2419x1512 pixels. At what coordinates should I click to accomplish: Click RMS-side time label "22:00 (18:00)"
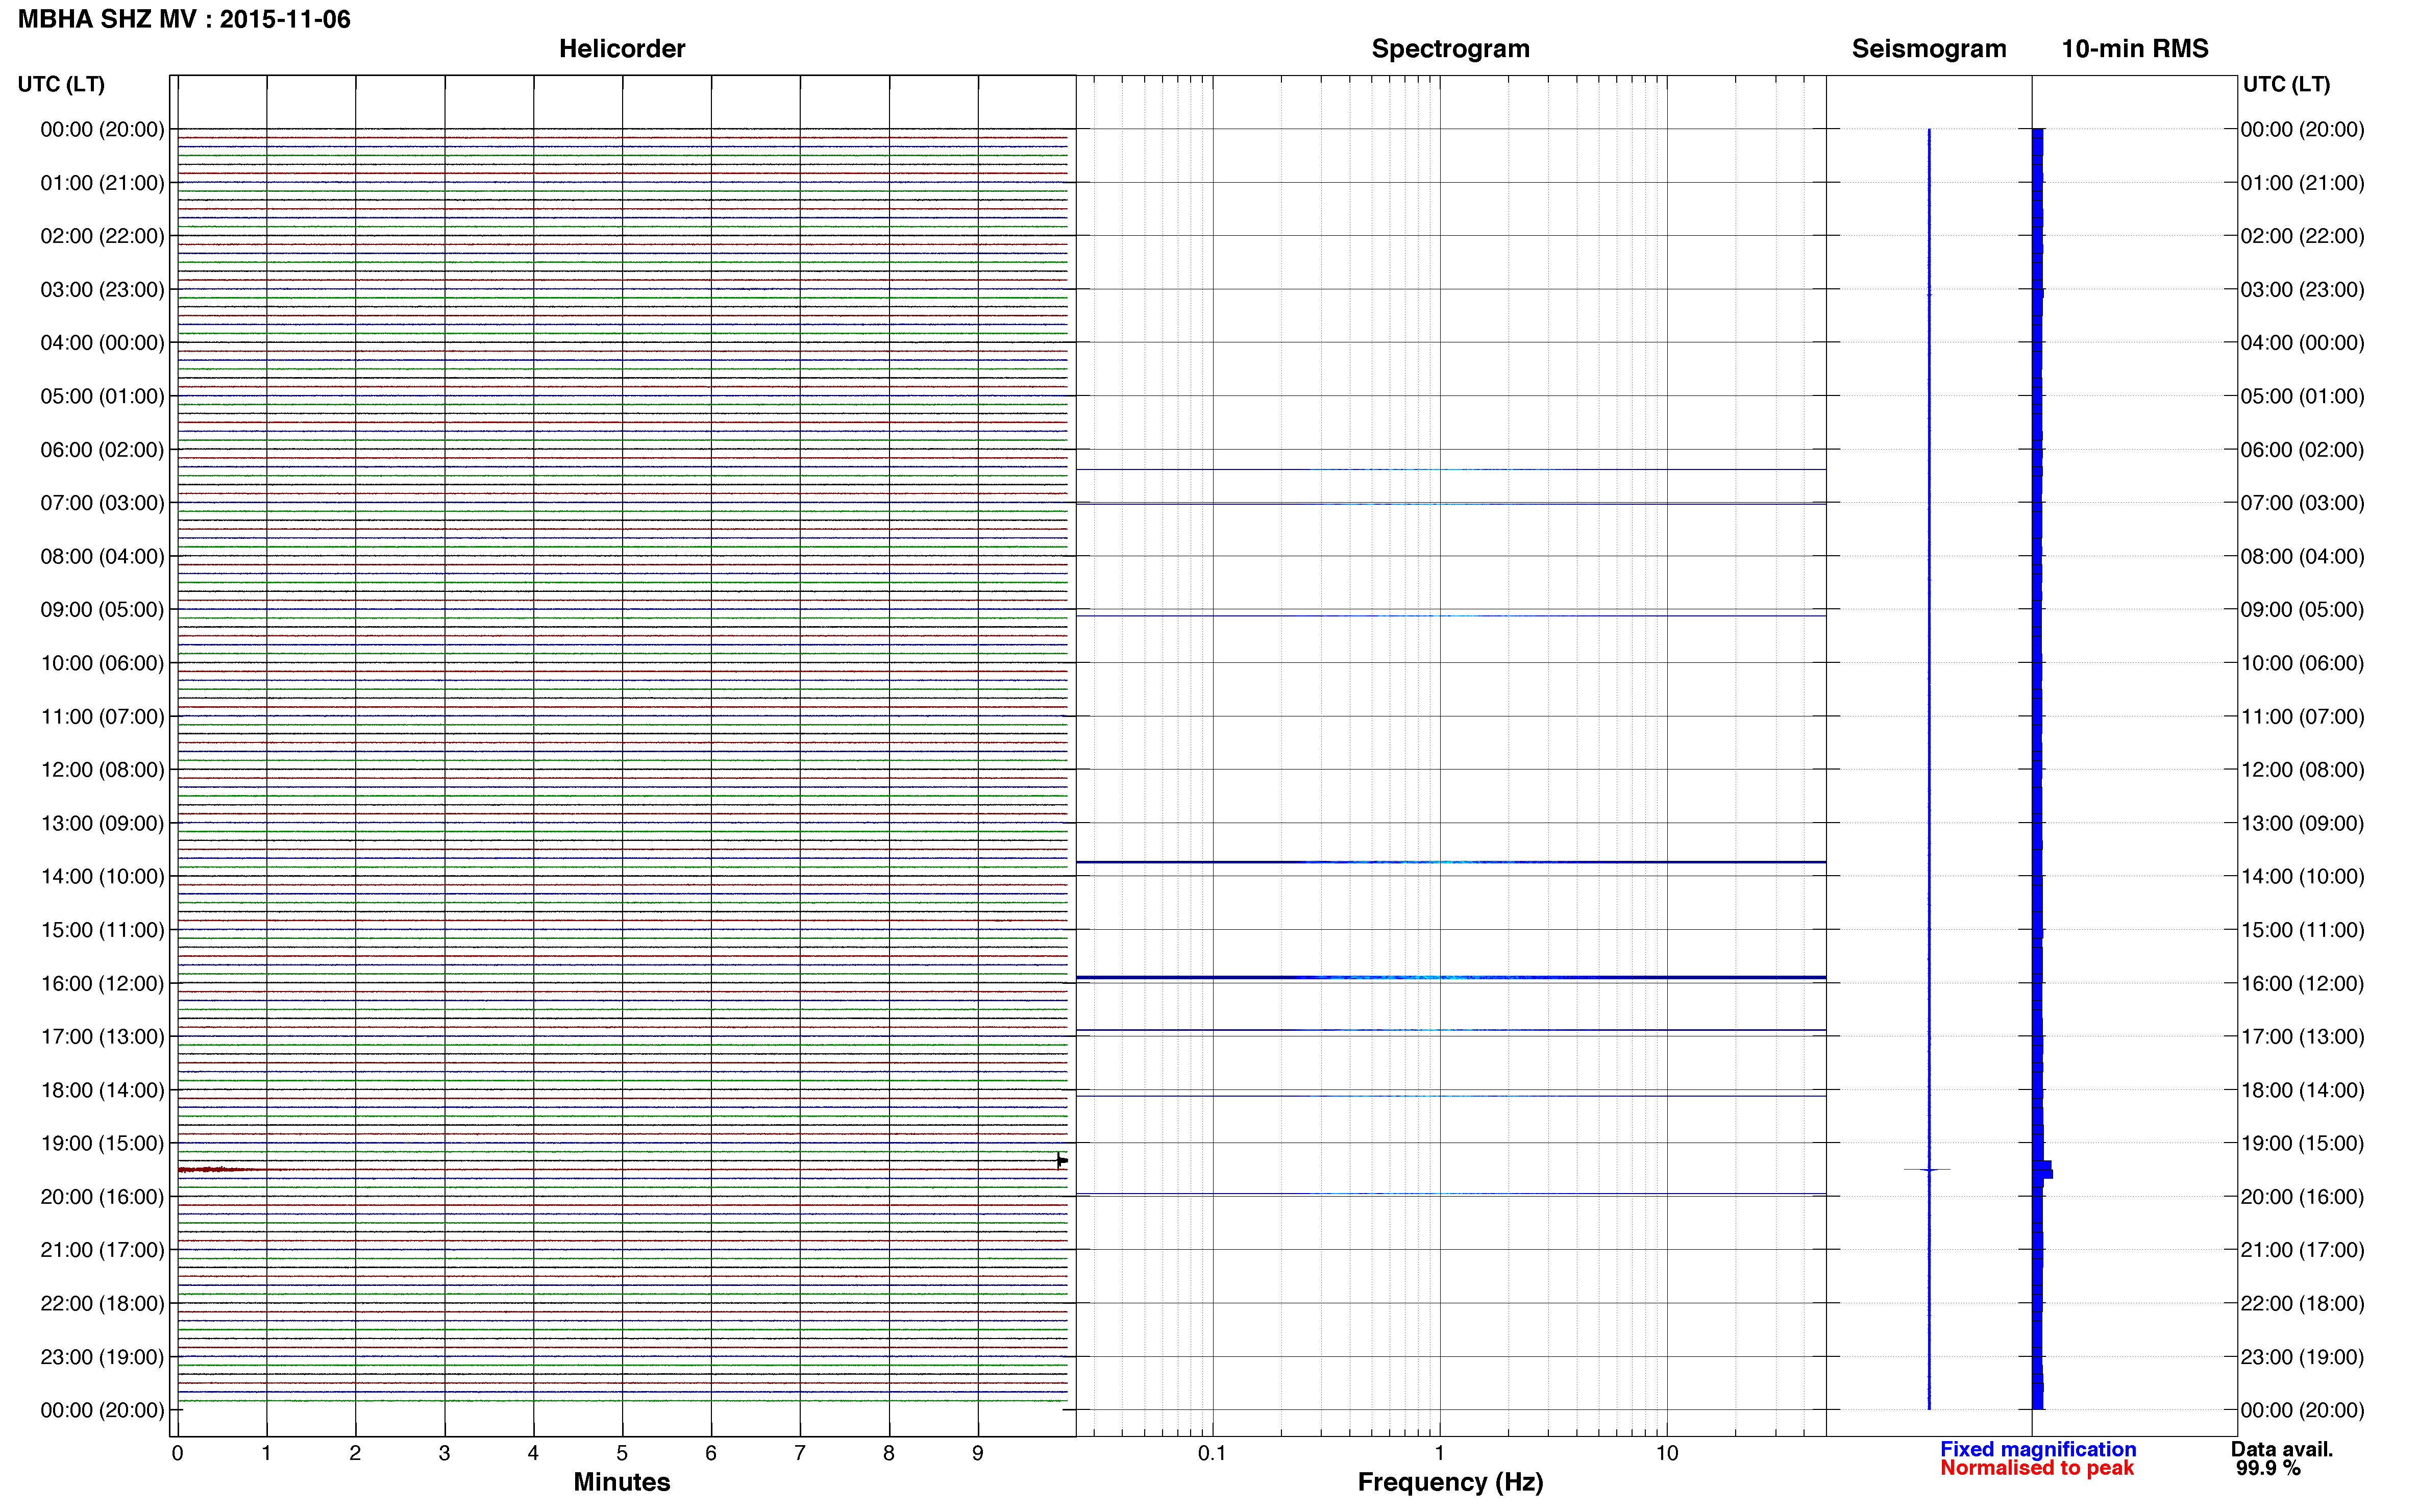pyautogui.click(x=2302, y=1303)
